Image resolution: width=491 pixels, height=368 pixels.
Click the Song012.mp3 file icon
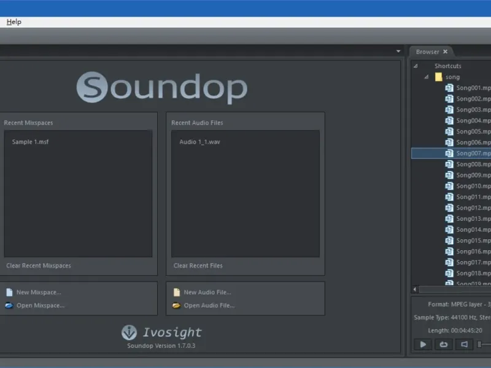449,208
